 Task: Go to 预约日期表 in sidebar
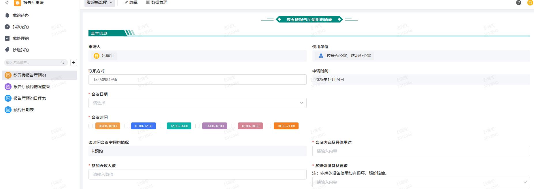[24, 110]
